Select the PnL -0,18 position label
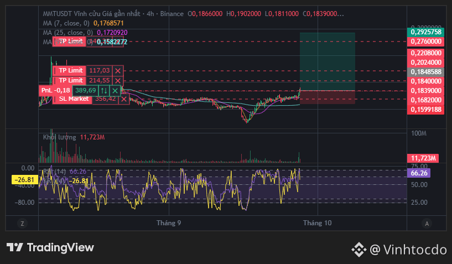This screenshot has height=264, width=452. (55, 91)
